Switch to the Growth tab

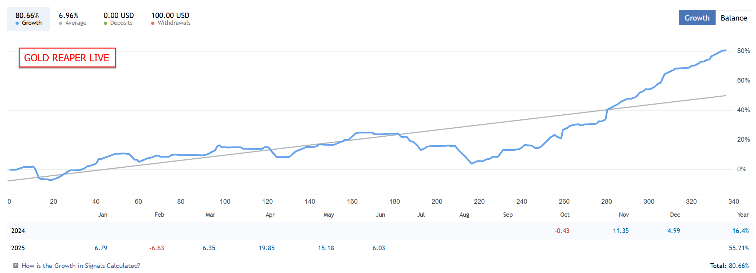[x=697, y=18]
